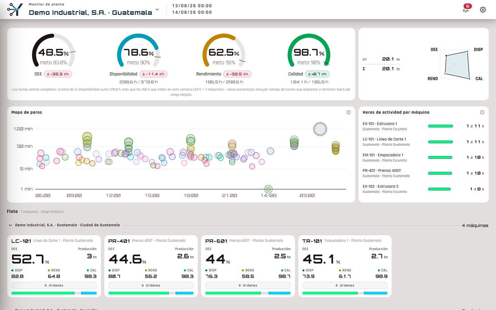Screen dimensions: 496x310
Task: Click the 4 máquinas count label
Action: click(x=475, y=226)
